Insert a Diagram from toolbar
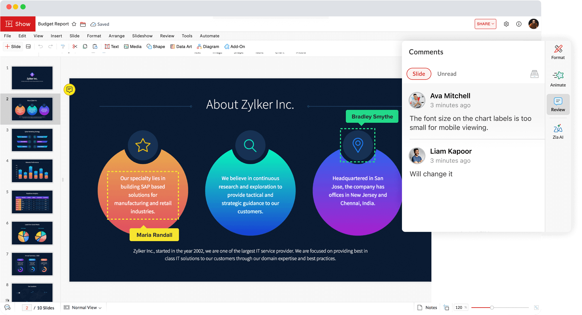Image resolution: width=582 pixels, height=315 pixels. tap(208, 47)
